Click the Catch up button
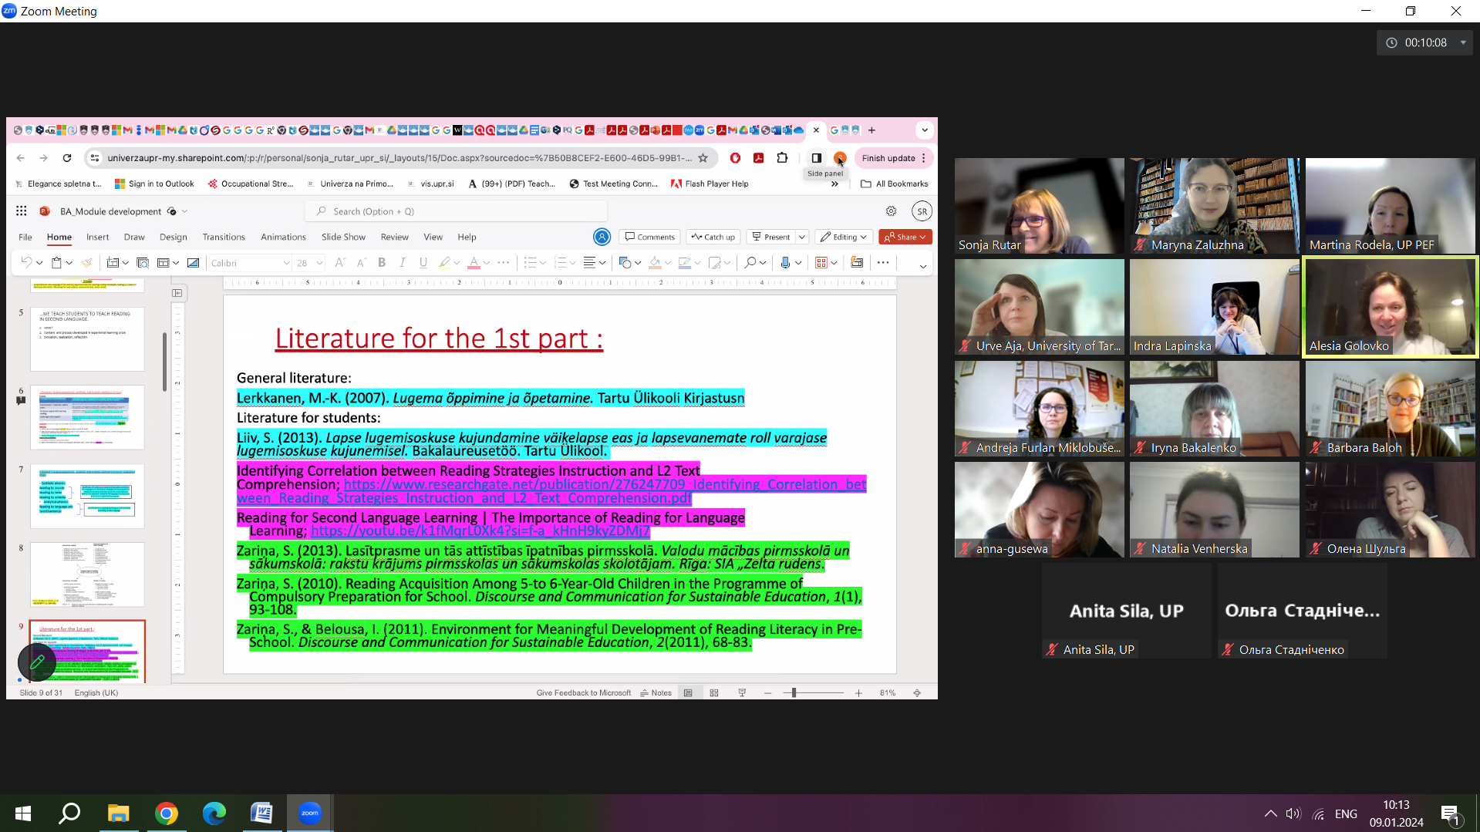 click(x=713, y=237)
